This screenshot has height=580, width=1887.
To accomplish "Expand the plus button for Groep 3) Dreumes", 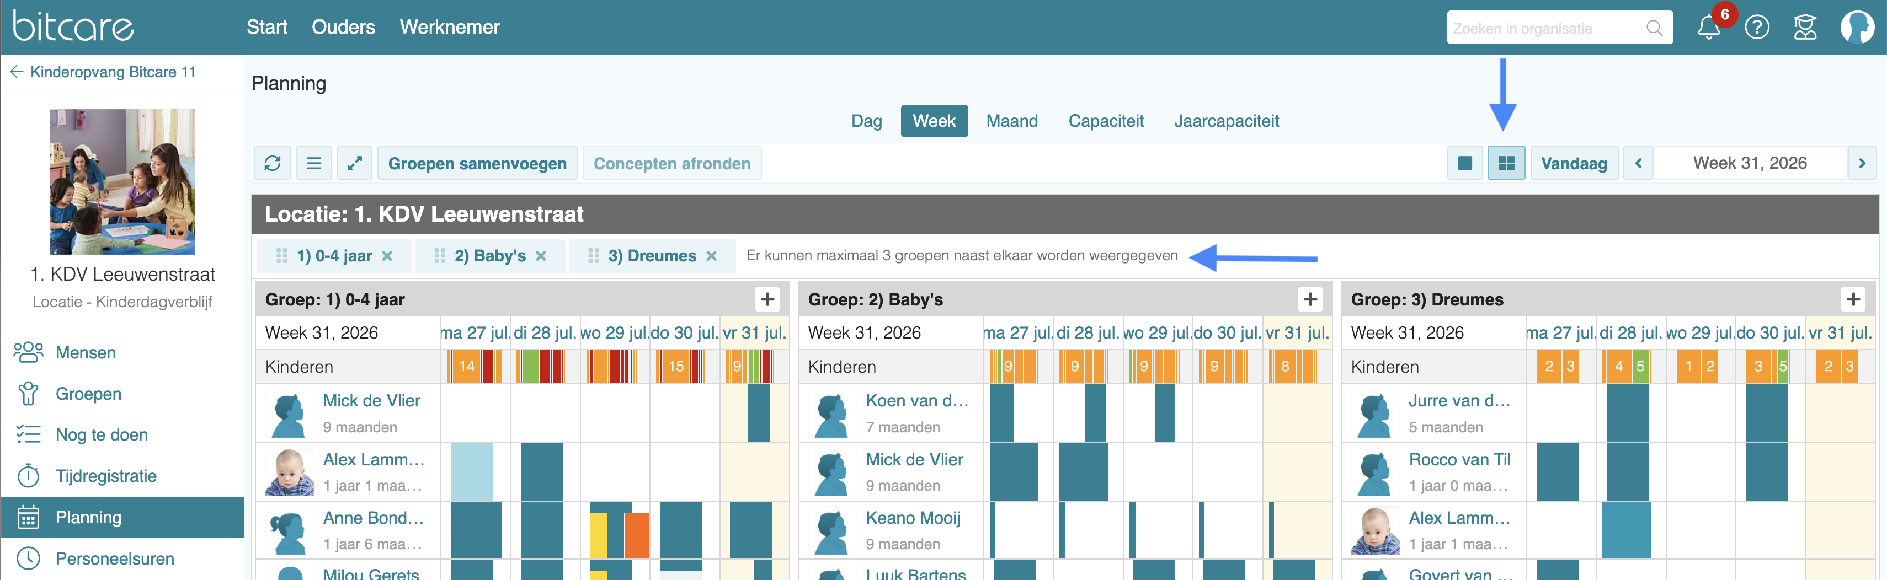I will click(x=1853, y=299).
